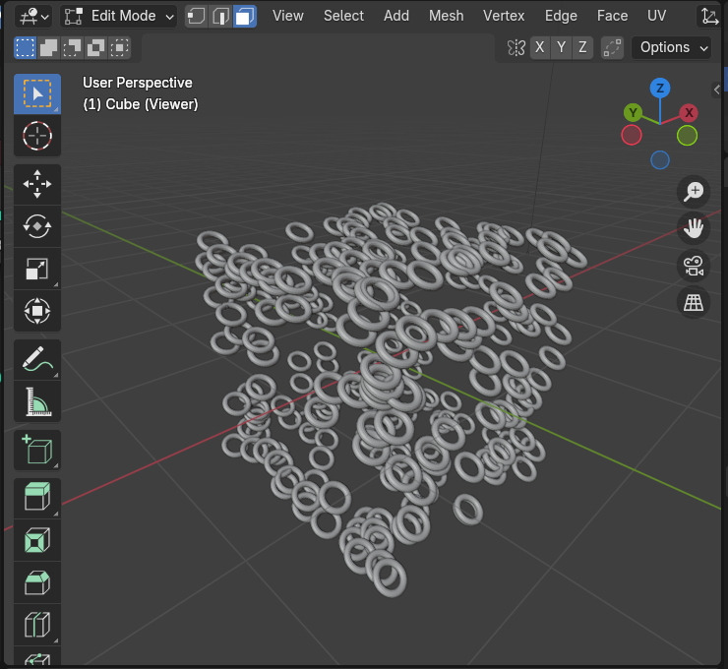Click the mesh symmetry butterfly icon

tap(516, 47)
